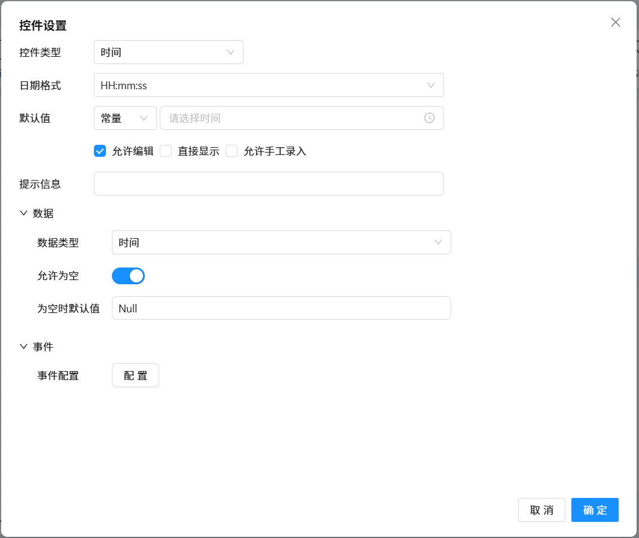Uncheck the 允许编辑 checkbox
The height and width of the screenshot is (538, 639).
(100, 151)
